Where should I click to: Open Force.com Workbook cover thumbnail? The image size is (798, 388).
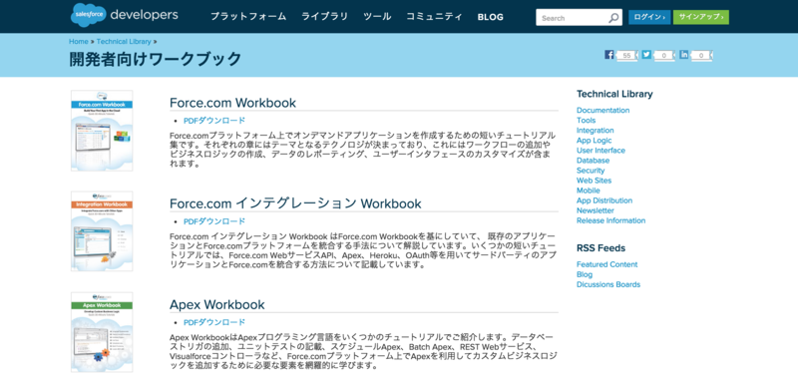(102, 131)
